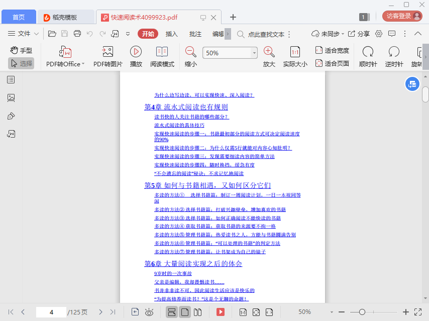Open the 稻壳模板 tab

click(66, 17)
